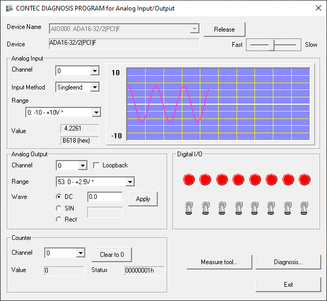Click the hex value B618 (hex)
The width and height of the screenshot is (327, 301).
[80, 141]
